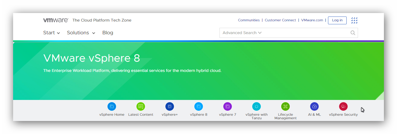Expand the Start menu
Screen dimensions: 397x134
coord(51,33)
